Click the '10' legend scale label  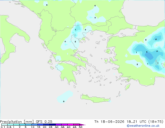coord(33,127)
